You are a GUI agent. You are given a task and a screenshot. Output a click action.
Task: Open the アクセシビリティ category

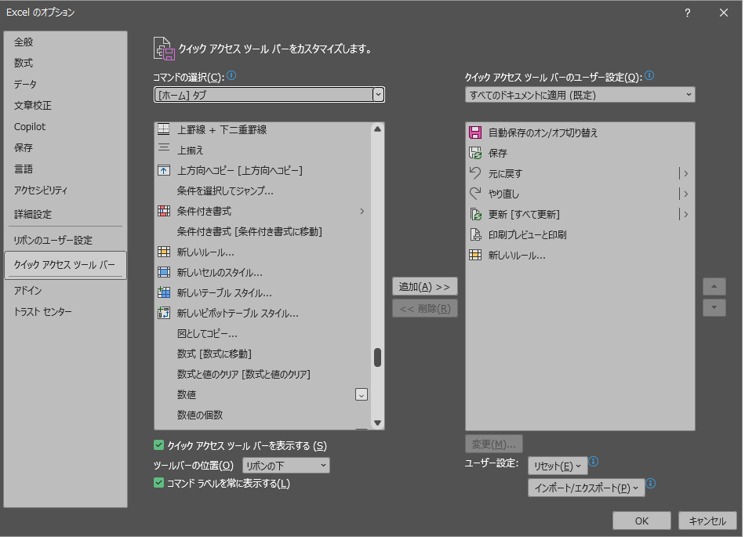point(65,190)
